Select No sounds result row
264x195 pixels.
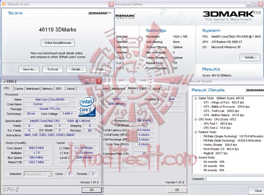(214, 162)
